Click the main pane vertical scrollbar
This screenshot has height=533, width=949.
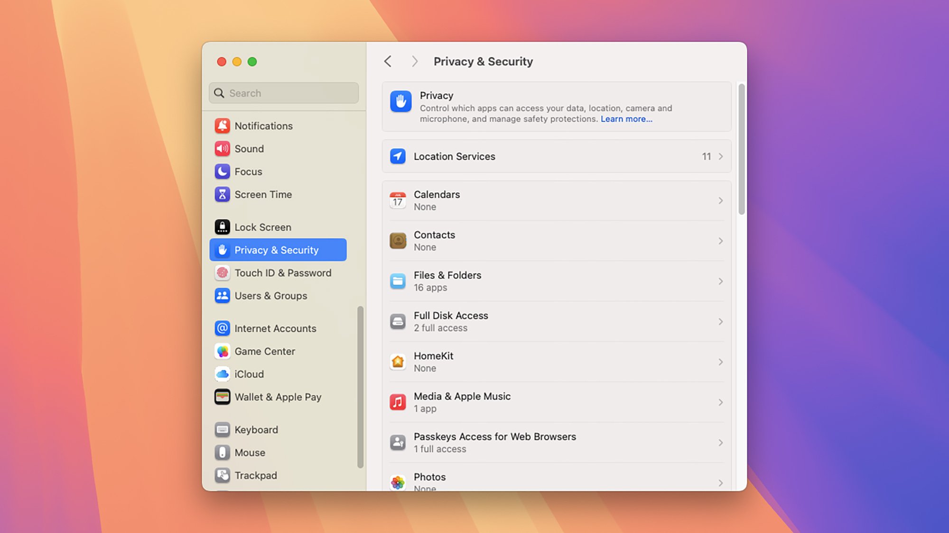(741, 149)
